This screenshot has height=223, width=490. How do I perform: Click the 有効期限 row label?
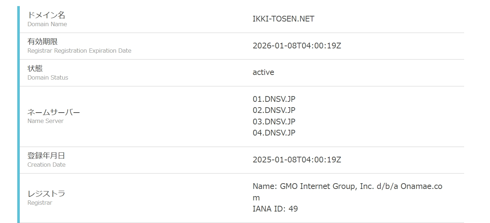pos(42,42)
